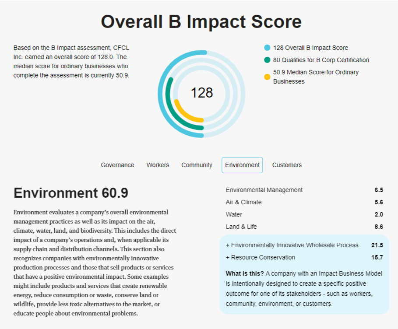Show the Customers tab

287,165
